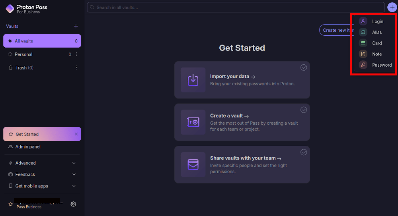Select the Get Started sidebar item
The width and height of the screenshot is (398, 216).
tap(42, 134)
